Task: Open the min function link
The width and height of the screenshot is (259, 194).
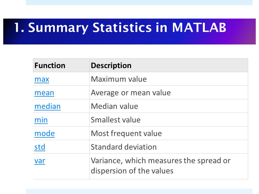Action: pos(41,120)
